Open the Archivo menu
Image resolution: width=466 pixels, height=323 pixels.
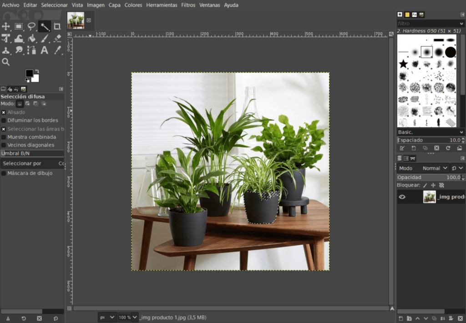point(10,5)
